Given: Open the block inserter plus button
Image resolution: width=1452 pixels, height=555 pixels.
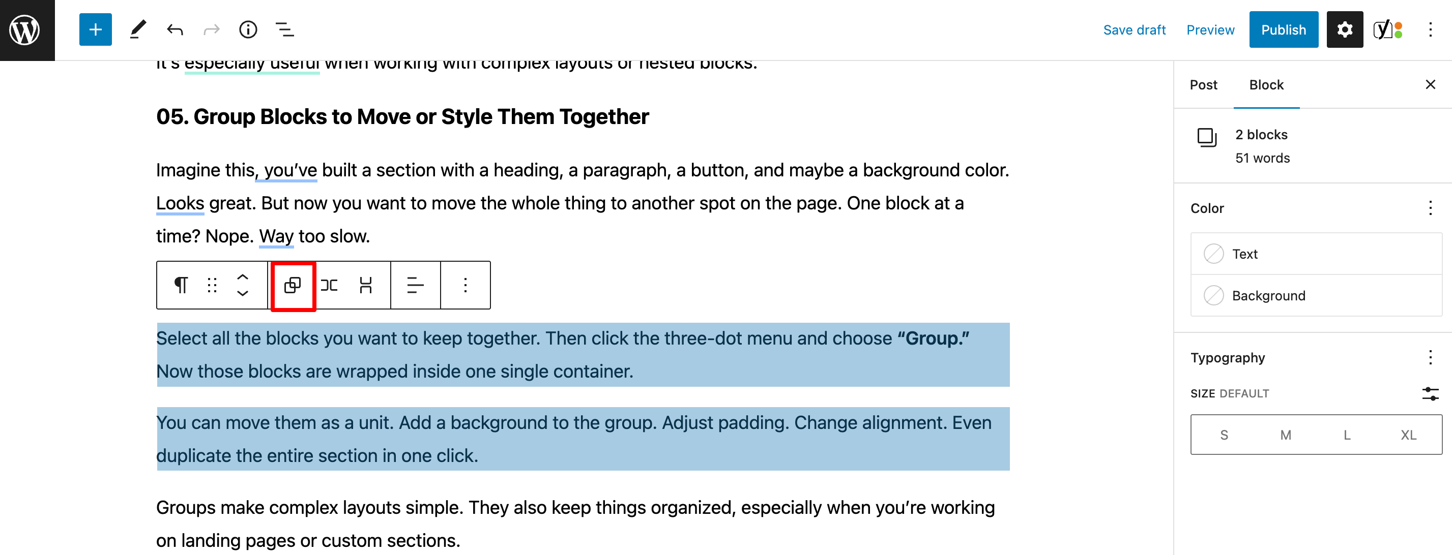Looking at the screenshot, I should pyautogui.click(x=95, y=29).
